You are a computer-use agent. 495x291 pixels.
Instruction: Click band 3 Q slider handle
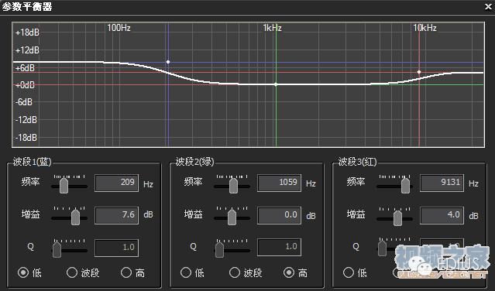pyautogui.click(x=383, y=248)
